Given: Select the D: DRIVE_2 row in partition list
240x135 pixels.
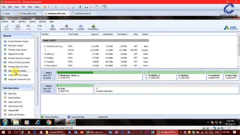Looking at the screenshot, I should [x=95, y=54].
